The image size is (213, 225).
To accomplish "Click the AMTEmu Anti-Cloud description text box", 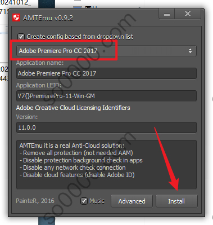I will (x=106, y=165).
